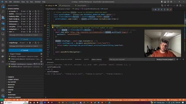This screenshot has width=186, height=104.
Task: Click checkmark commit icon on kahneman row
Action: pyautogui.click(x=33, y=24)
